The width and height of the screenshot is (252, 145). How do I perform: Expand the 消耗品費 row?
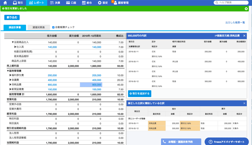(x=10, y=84)
